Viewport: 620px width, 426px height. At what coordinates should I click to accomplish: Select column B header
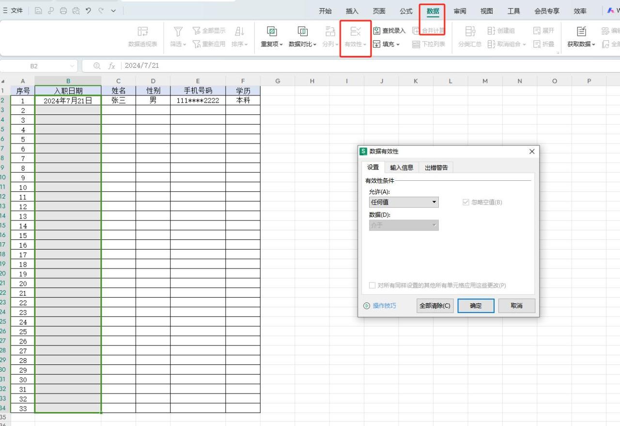coord(68,81)
